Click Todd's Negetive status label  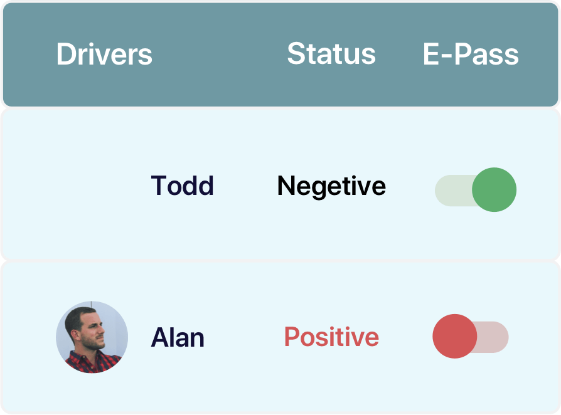point(331,186)
